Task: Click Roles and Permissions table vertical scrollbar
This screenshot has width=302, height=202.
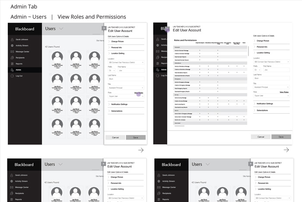Action: click(x=249, y=51)
